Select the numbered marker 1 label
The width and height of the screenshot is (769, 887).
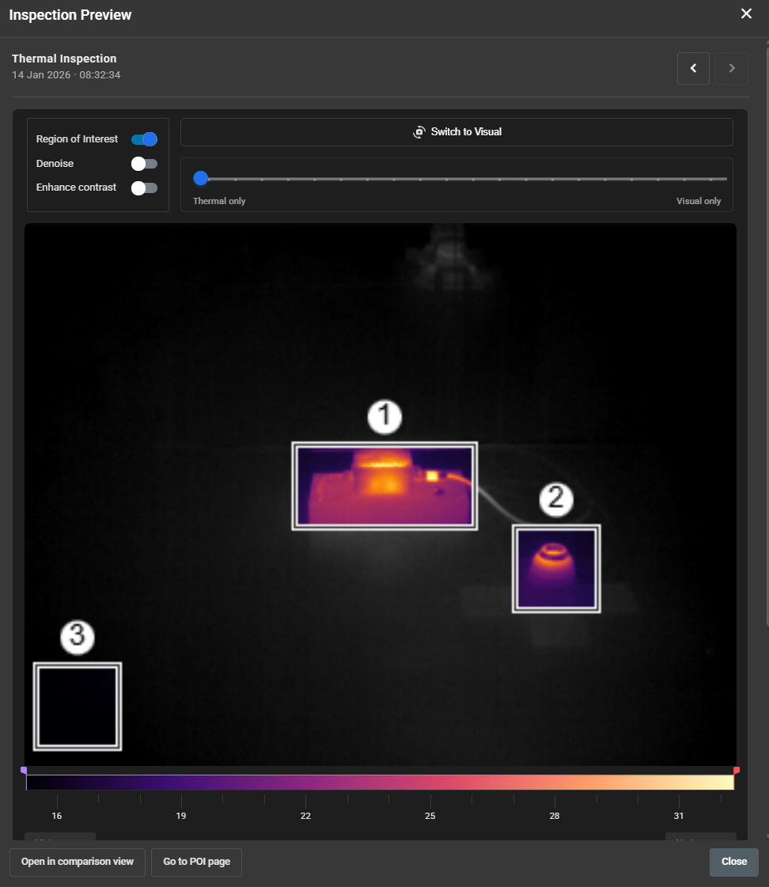click(x=384, y=417)
